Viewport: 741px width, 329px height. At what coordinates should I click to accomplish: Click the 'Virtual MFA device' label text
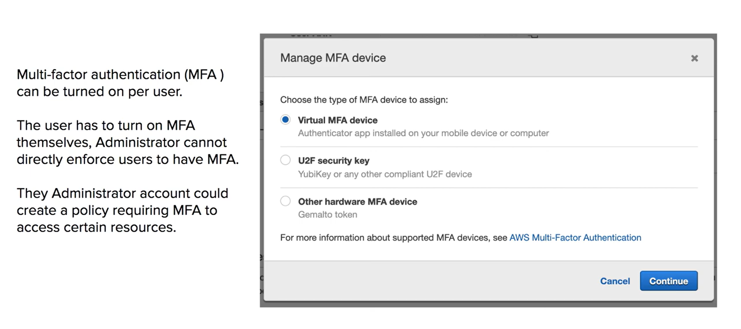pyautogui.click(x=338, y=120)
